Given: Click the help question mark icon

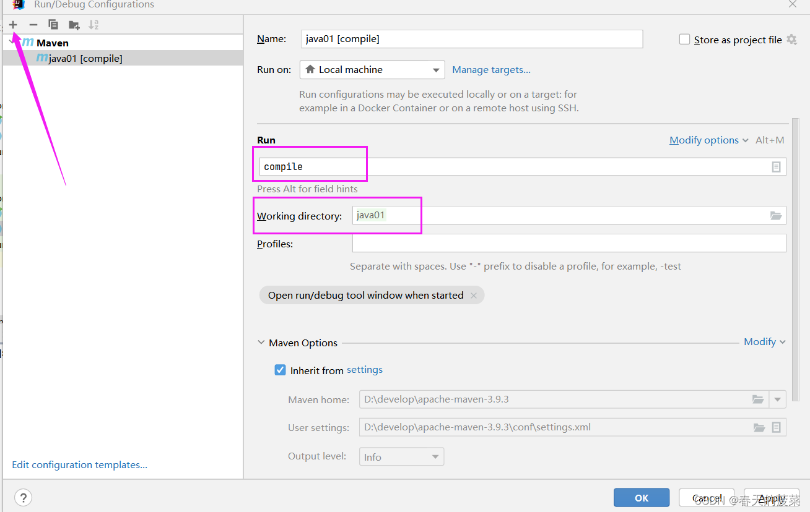Looking at the screenshot, I should click(x=23, y=497).
